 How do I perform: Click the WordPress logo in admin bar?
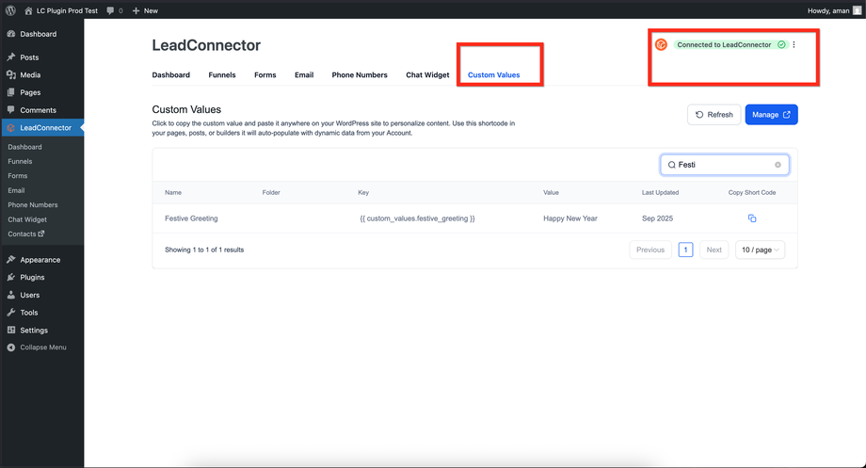coord(10,10)
